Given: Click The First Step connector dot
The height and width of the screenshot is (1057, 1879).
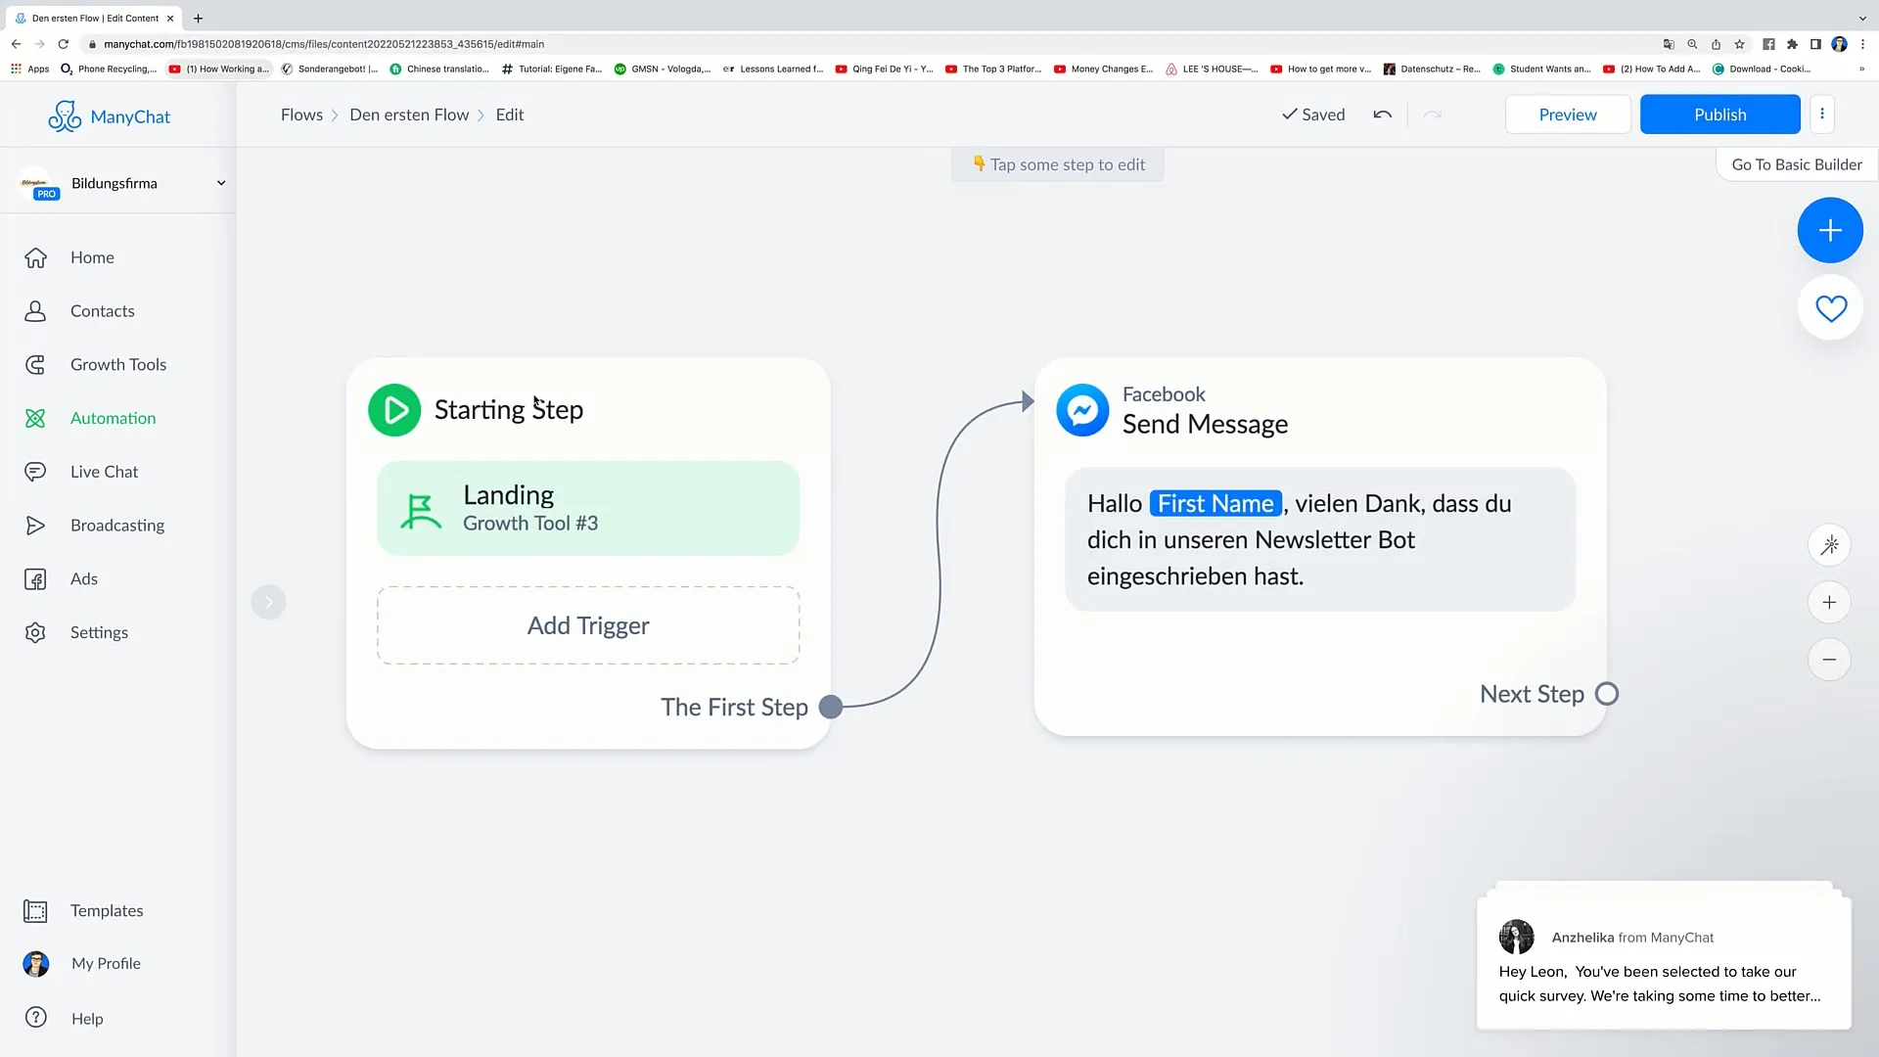Looking at the screenshot, I should (830, 707).
